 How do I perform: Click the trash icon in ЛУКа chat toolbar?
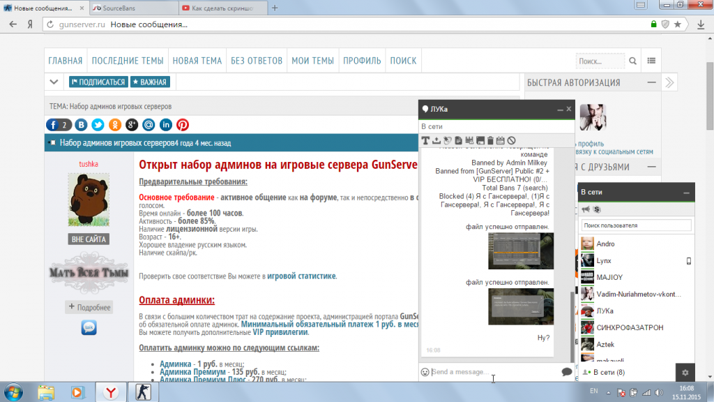tap(490, 141)
